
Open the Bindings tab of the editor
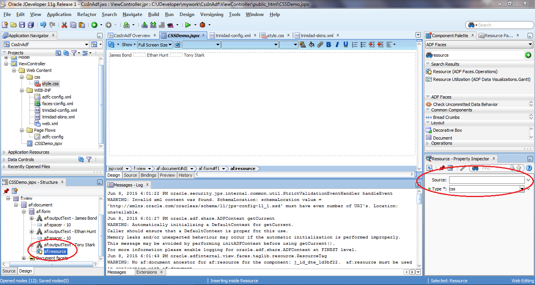(149, 175)
